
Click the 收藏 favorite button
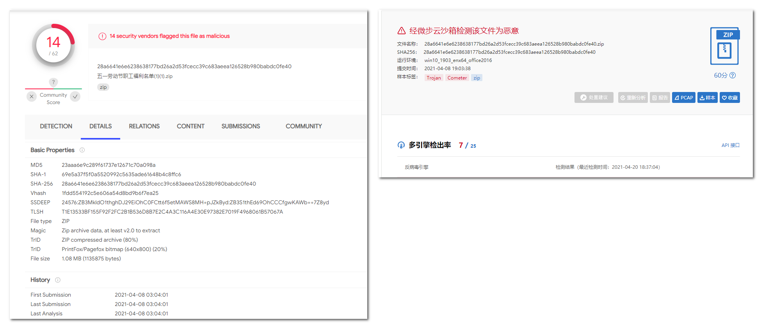tap(729, 97)
